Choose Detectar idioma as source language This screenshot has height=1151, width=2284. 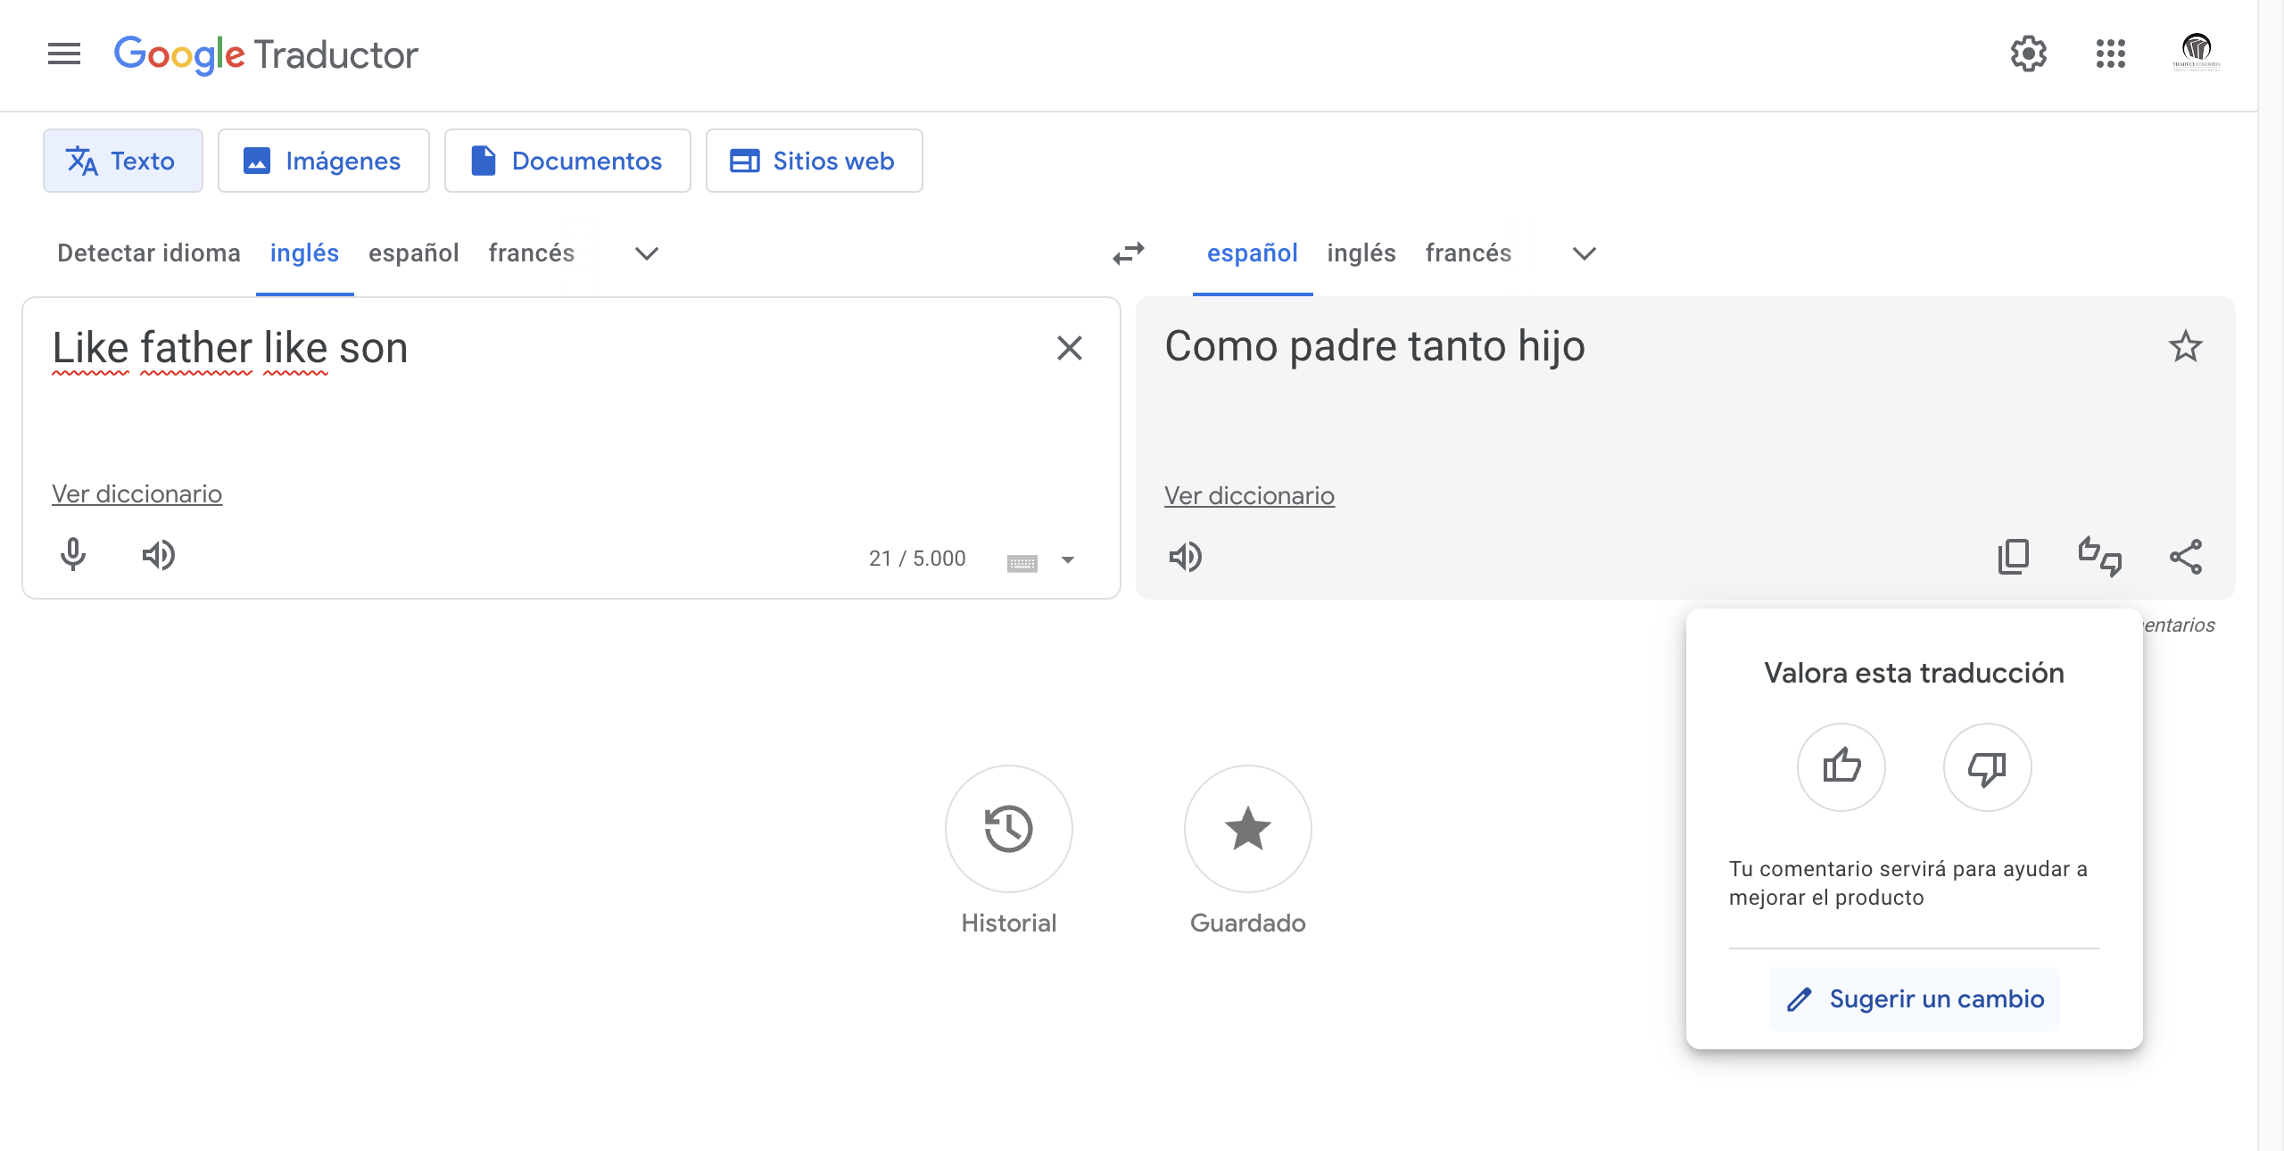tap(149, 253)
